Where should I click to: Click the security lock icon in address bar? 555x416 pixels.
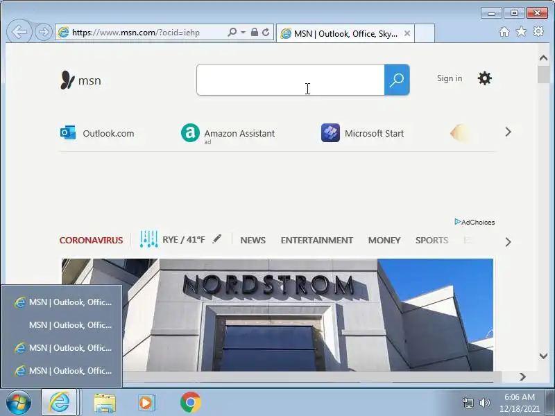254,32
